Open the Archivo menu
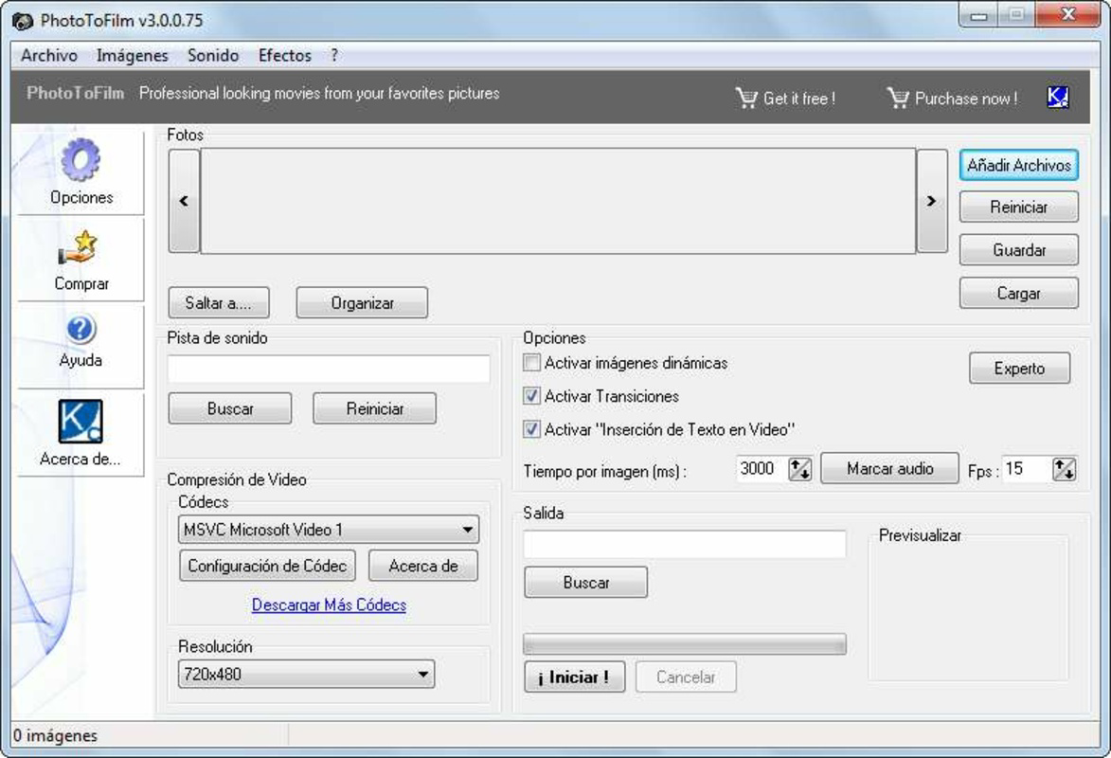Viewport: 1111px width, 758px height. click(49, 55)
